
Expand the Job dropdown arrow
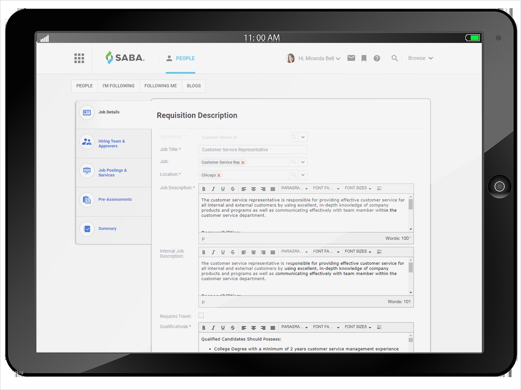pos(303,162)
